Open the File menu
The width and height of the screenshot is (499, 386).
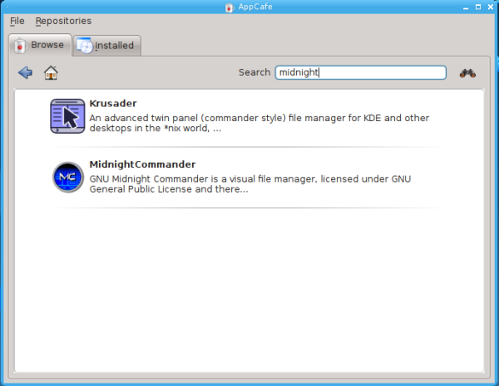coord(17,21)
